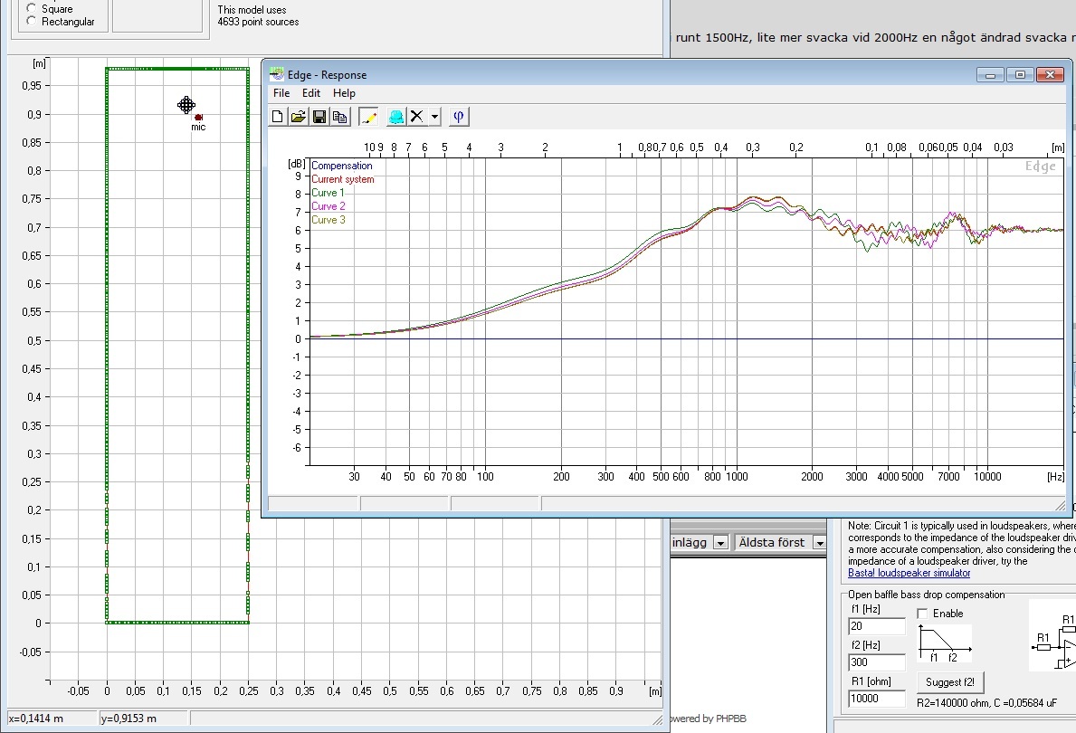Follow the Basta! loudspeaker simulator link
The image size is (1076, 733).
pos(909,573)
